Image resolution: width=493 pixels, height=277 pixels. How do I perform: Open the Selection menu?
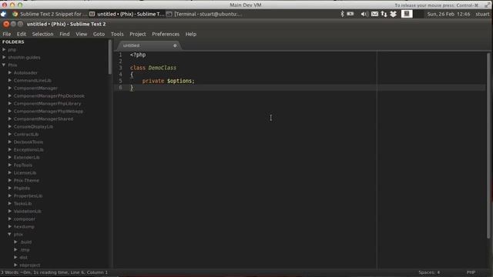click(43, 34)
